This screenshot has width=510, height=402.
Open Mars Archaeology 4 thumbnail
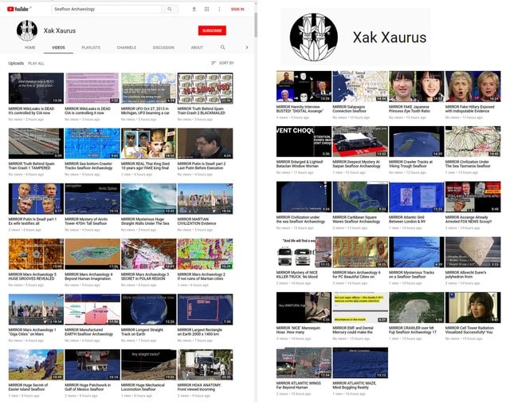pyautogui.click(x=92, y=254)
